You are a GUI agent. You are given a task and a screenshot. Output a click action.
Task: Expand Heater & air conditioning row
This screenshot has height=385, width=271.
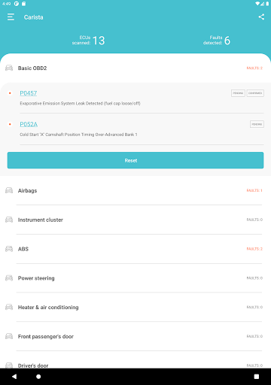tap(135, 308)
